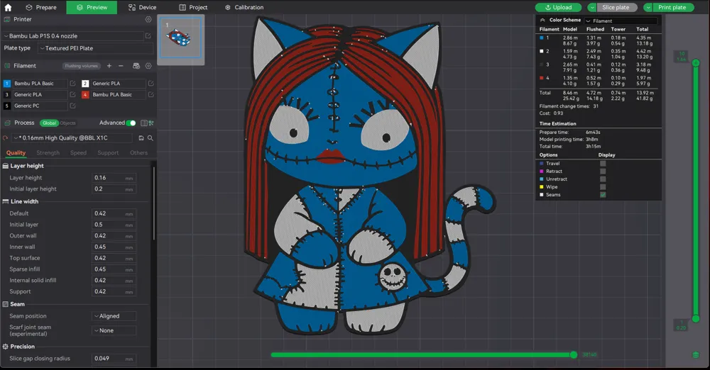Enable Retract display checkbox
The height and width of the screenshot is (370, 710).
pyautogui.click(x=603, y=171)
